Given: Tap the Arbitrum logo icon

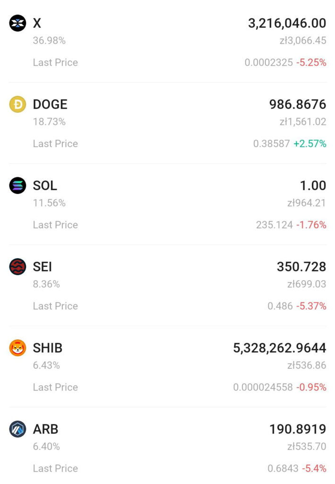Looking at the screenshot, I should pos(17,429).
